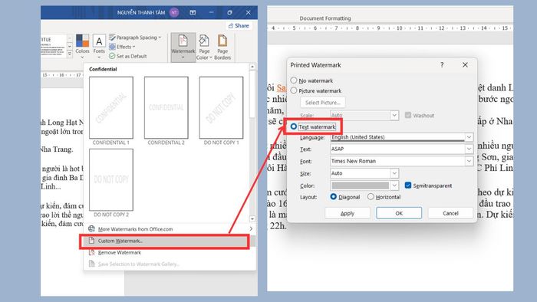Image resolution: width=537 pixels, height=302 pixels.
Task: Open the Color dropdown arrow
Action: pyautogui.click(x=394, y=185)
